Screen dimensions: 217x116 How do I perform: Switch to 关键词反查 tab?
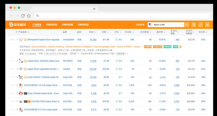click(52, 25)
